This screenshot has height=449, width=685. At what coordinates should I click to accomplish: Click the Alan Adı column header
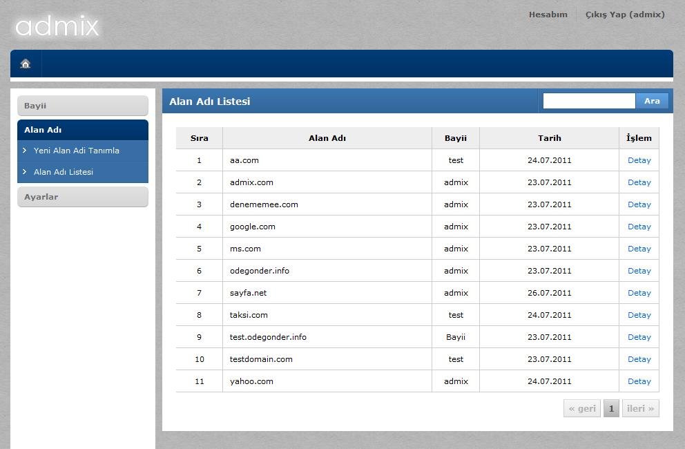coord(327,138)
